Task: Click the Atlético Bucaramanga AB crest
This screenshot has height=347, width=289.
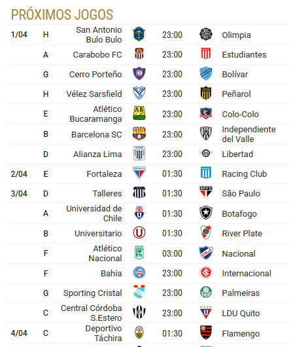Action: (x=139, y=113)
